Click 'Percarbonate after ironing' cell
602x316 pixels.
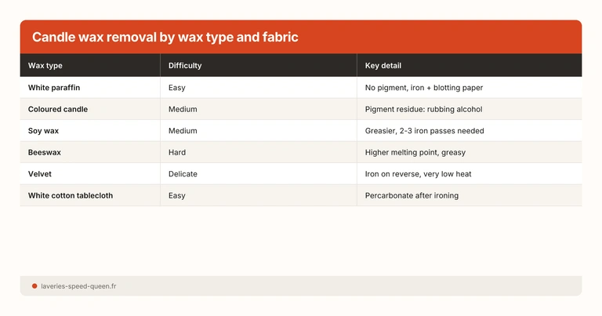pyautogui.click(x=413, y=195)
